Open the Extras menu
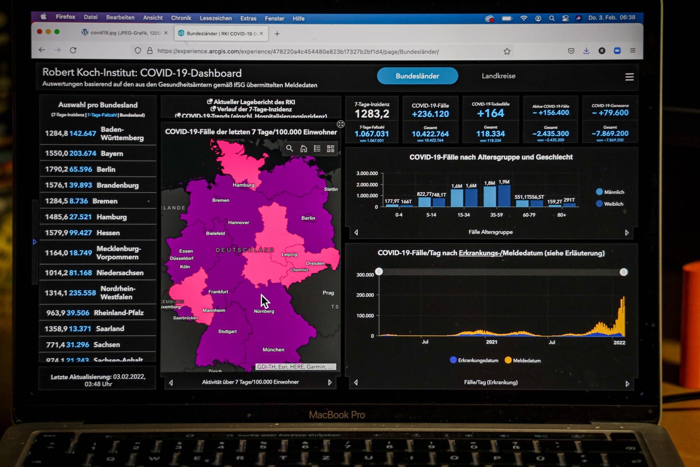The image size is (700, 467). [248, 18]
